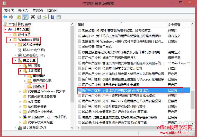
Task: Sort by the 安全设置 column header
Action: (x=178, y=25)
